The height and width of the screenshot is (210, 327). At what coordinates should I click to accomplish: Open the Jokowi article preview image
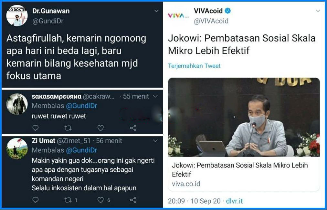244,117
